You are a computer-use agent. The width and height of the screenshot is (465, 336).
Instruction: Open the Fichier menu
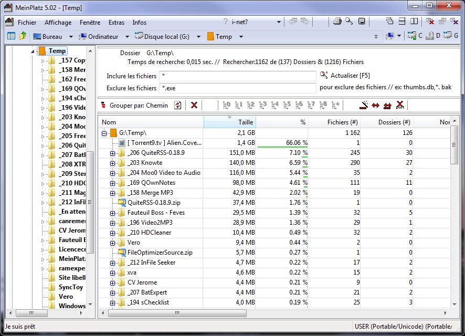tap(27, 22)
